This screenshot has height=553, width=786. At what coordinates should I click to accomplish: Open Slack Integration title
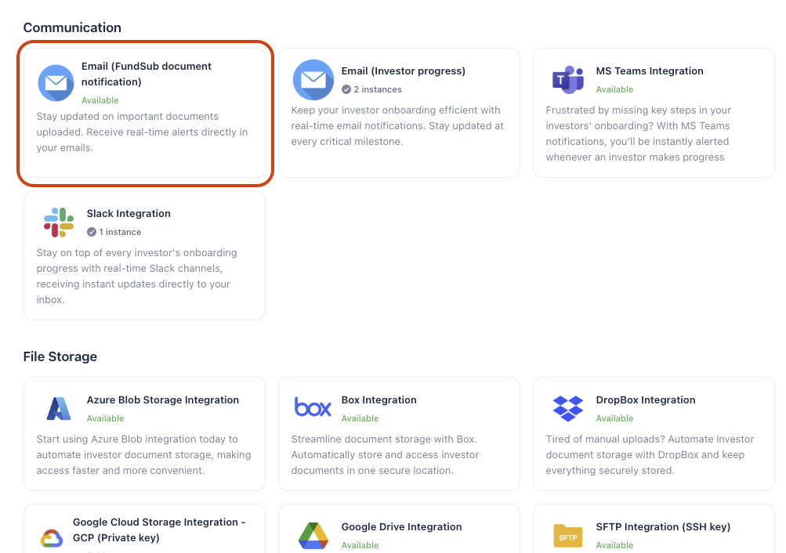coord(129,213)
